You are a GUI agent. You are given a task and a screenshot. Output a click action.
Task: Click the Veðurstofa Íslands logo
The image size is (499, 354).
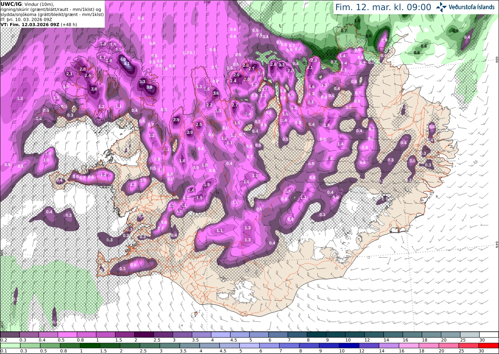[465, 7]
